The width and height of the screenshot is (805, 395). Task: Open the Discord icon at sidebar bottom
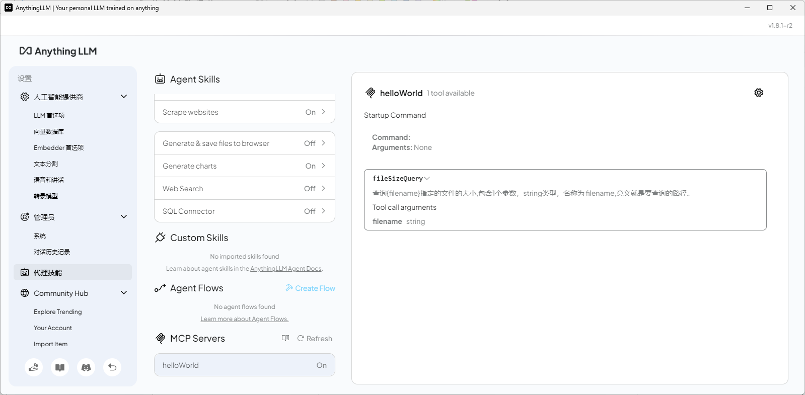tap(86, 367)
